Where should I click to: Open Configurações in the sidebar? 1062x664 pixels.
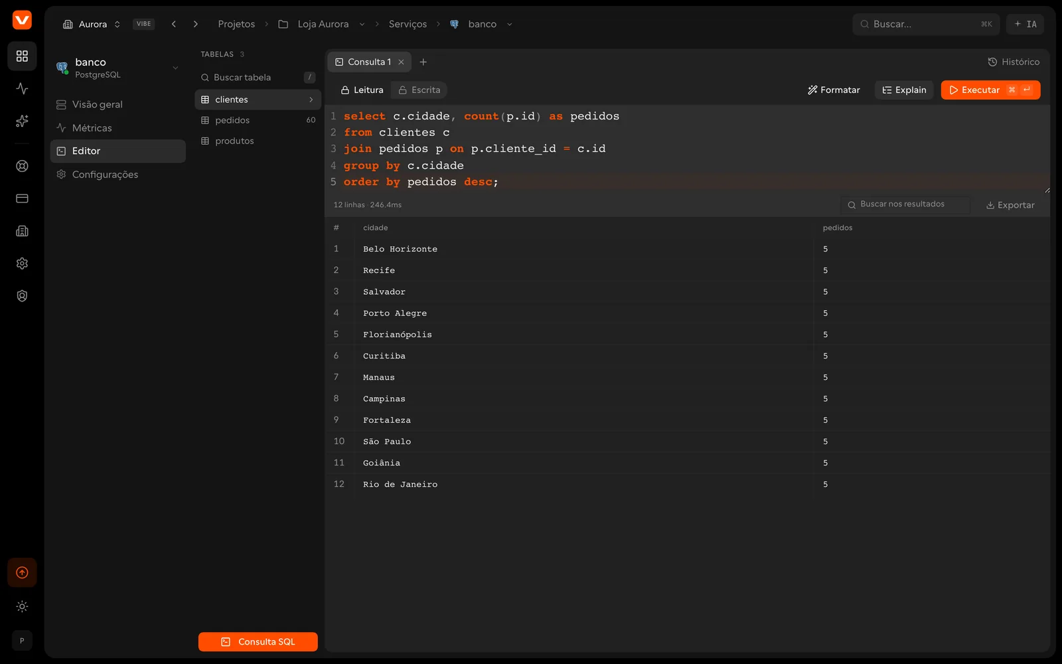click(118, 174)
